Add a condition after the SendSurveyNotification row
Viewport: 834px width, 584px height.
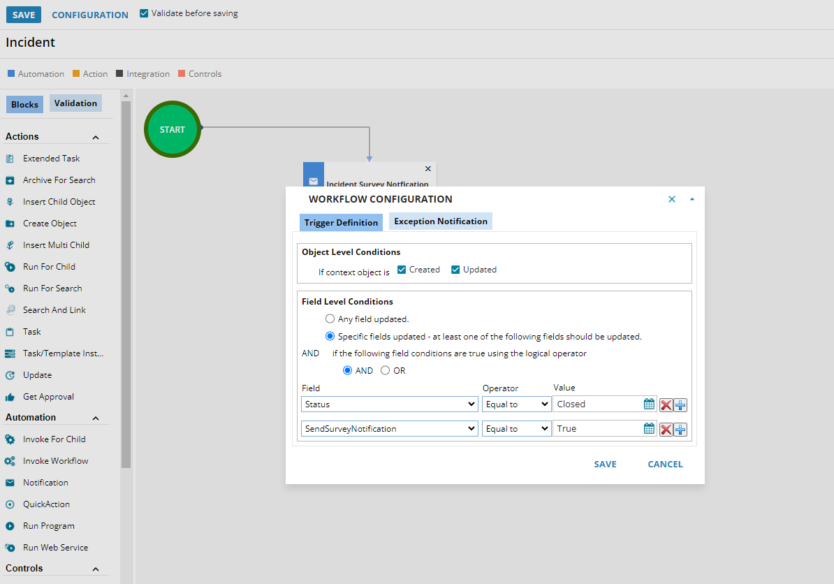tap(680, 429)
